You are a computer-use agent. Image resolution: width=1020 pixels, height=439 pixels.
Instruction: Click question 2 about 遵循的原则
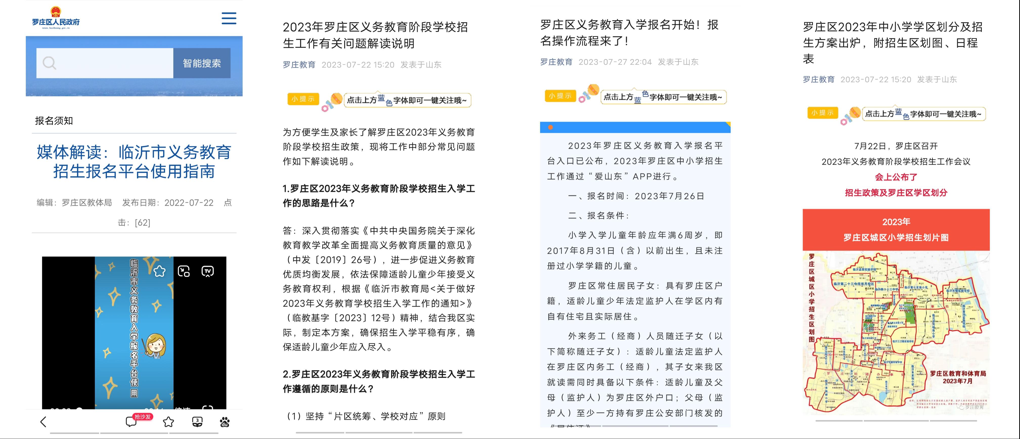[x=379, y=381]
